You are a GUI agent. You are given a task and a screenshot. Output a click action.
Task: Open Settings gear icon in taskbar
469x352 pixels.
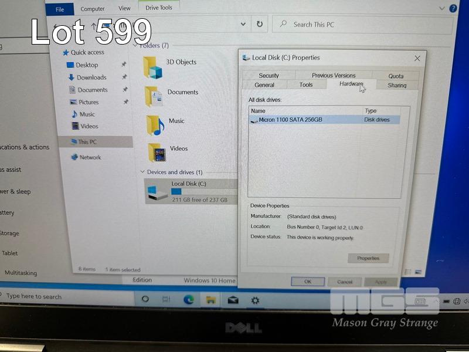[255, 300]
